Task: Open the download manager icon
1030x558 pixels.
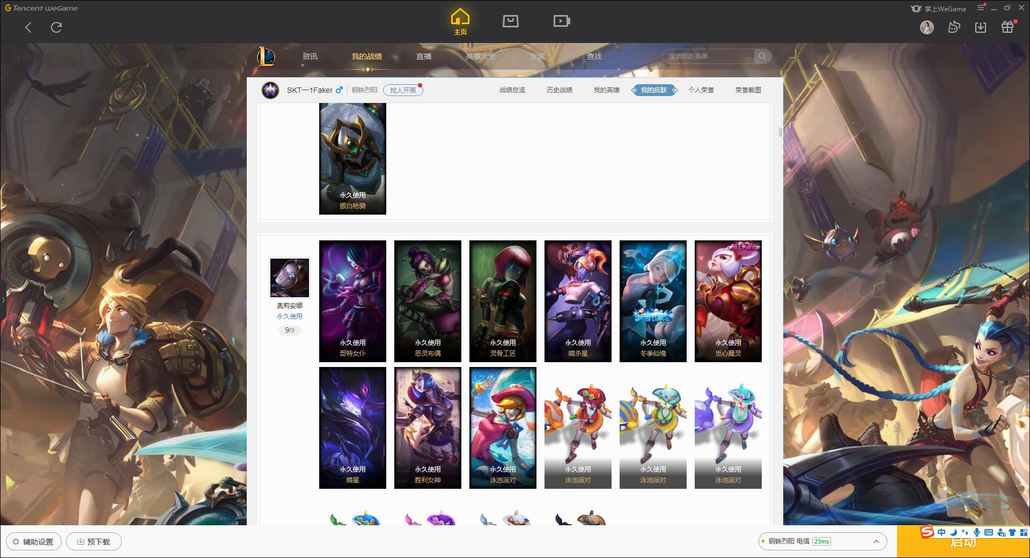Action: point(981,27)
